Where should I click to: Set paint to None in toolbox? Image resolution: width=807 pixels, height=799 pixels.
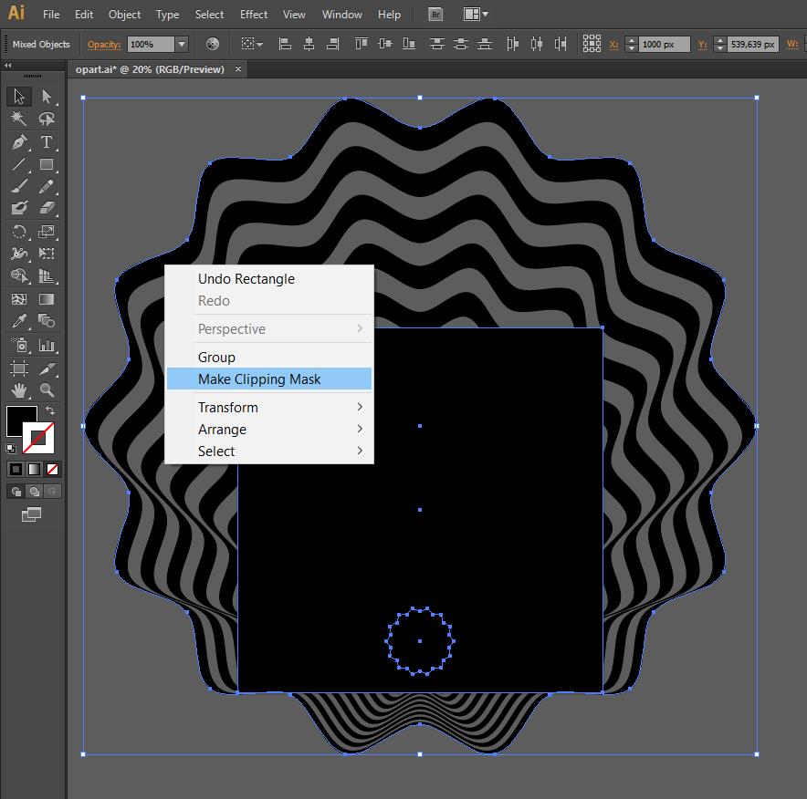pos(52,469)
